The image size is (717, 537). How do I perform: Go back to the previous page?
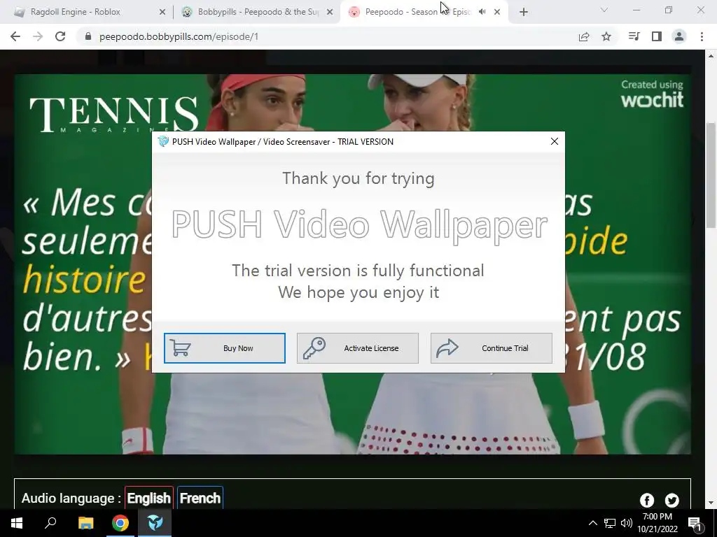pos(15,36)
